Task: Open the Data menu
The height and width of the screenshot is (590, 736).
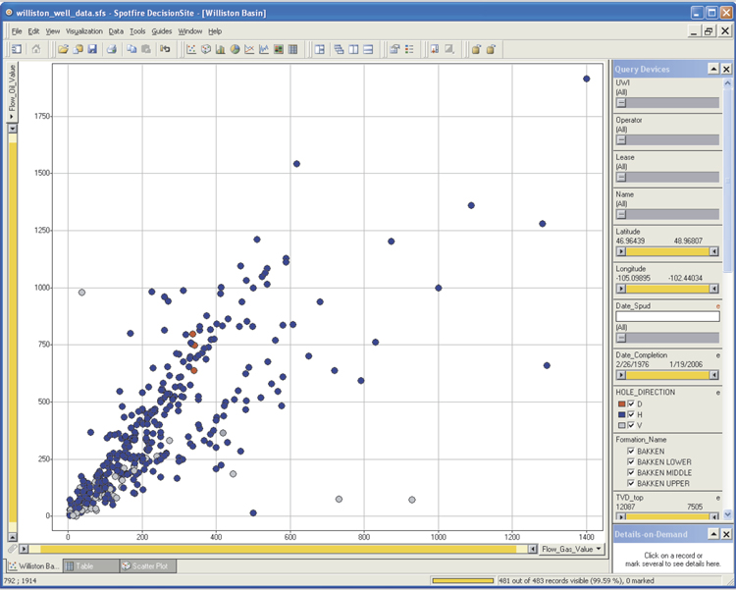Action: tap(116, 31)
